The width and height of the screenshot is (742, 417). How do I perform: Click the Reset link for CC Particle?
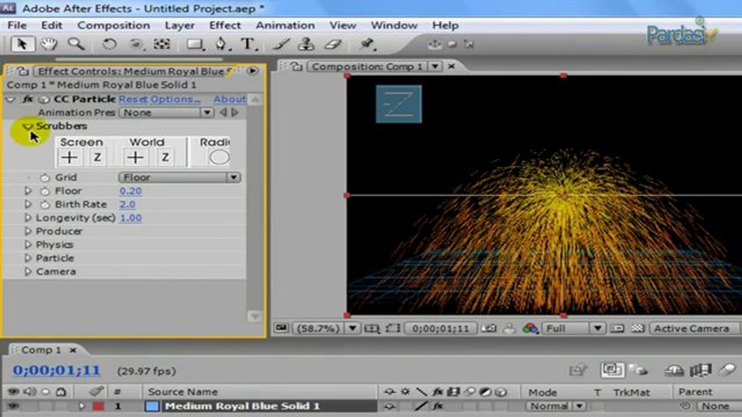coord(133,99)
